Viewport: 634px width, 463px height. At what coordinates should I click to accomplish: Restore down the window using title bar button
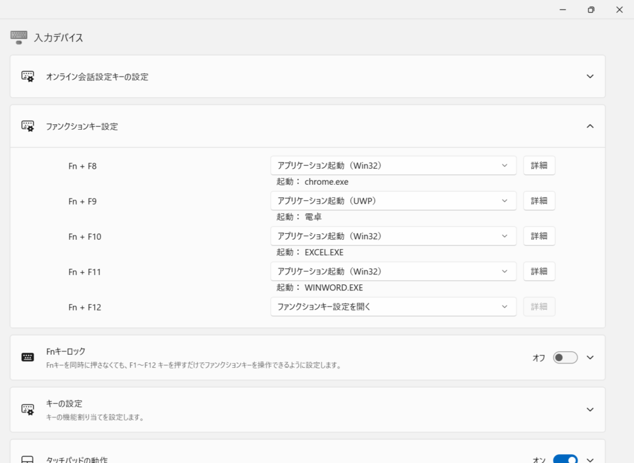coord(591,9)
